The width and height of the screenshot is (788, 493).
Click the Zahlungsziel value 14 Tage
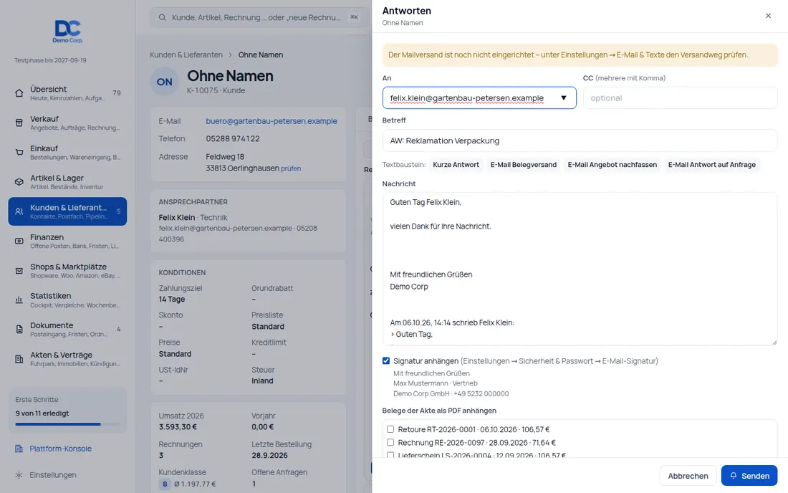(172, 300)
